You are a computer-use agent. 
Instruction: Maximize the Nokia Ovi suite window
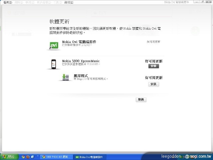(203, 2)
